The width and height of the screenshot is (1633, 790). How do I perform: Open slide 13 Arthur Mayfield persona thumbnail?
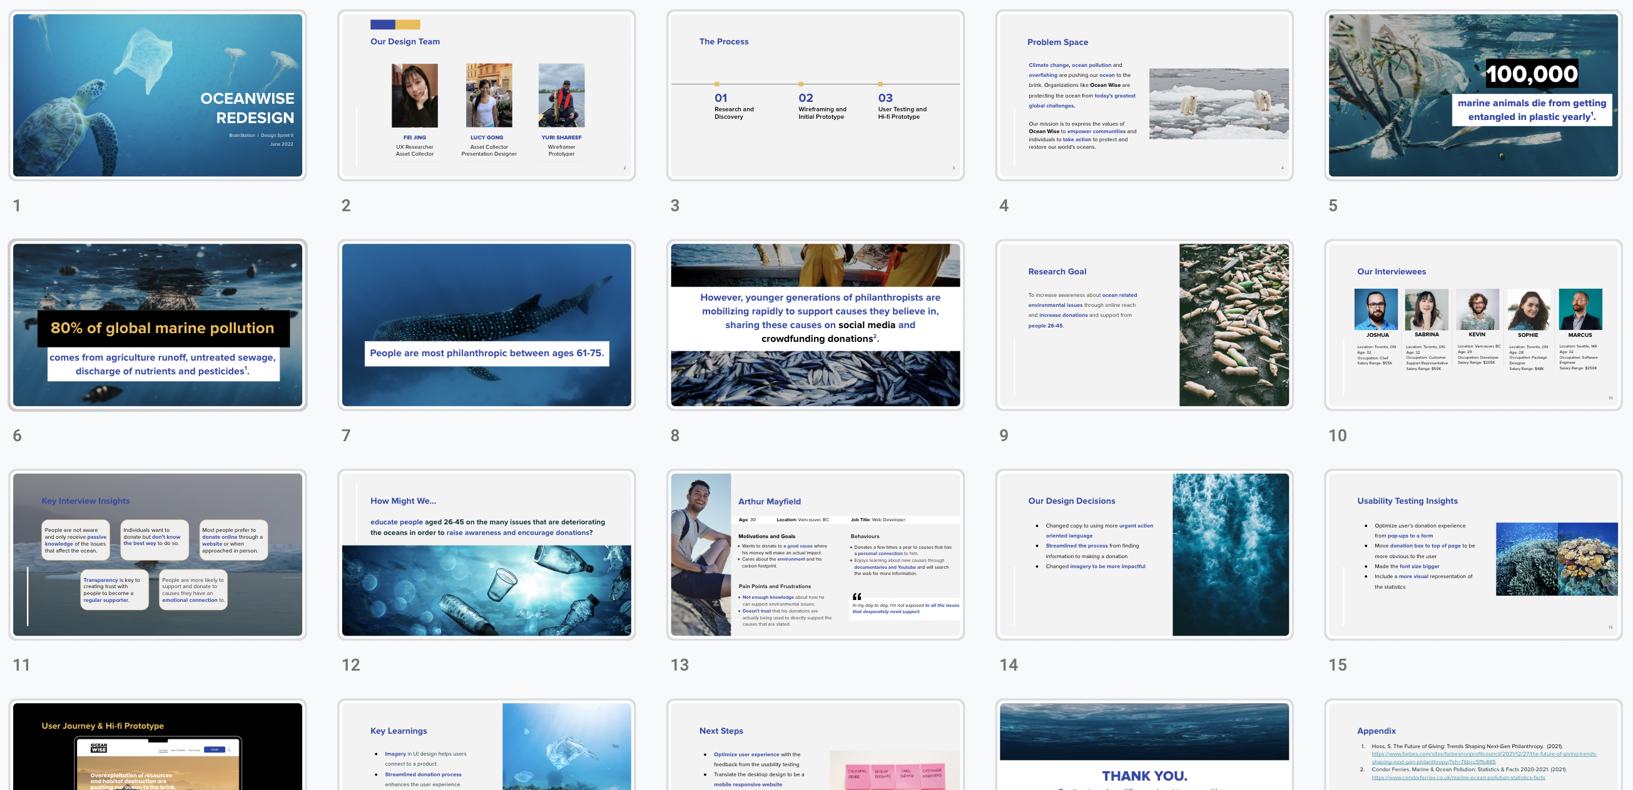[x=815, y=554]
